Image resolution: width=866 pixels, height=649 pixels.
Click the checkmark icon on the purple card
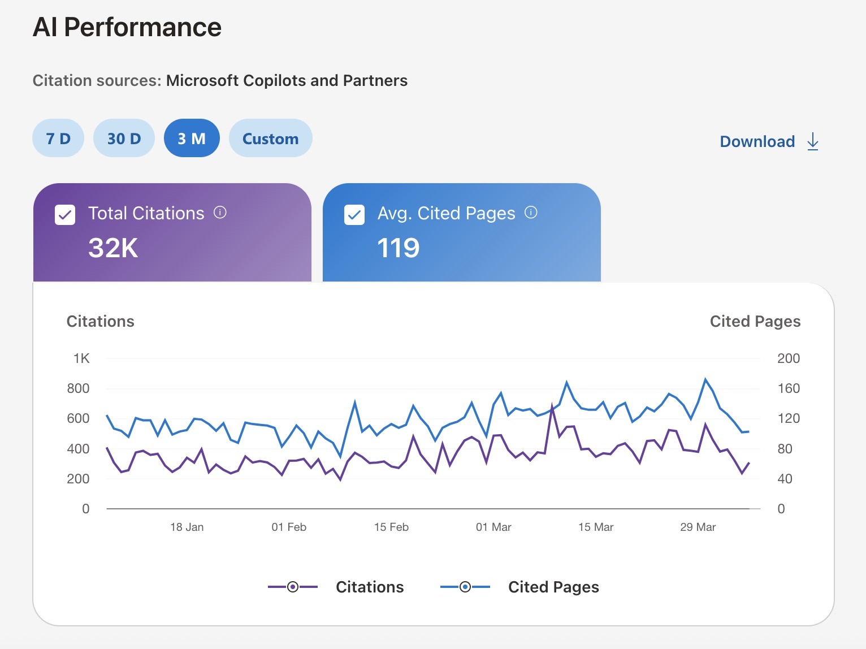point(65,214)
